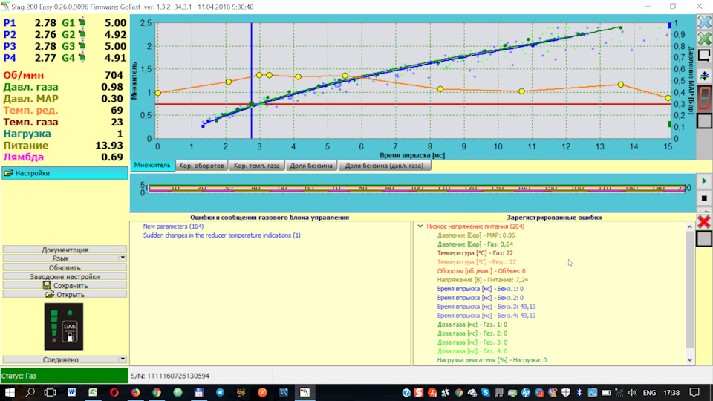Restore defaults with Заводские настройки
Viewport: 713px width, 401px height.
click(x=65, y=276)
